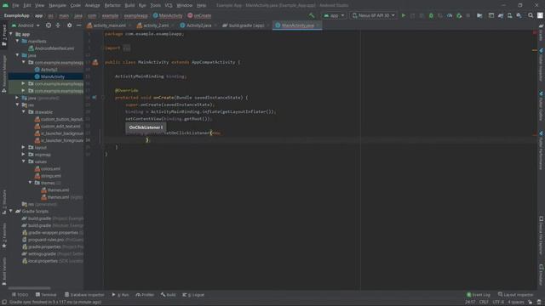
Task: Open the AVD Manager toolbar icon
Action: [509, 15]
